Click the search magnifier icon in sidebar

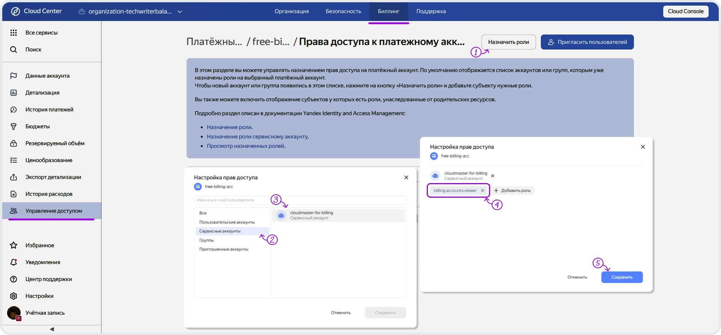14,50
